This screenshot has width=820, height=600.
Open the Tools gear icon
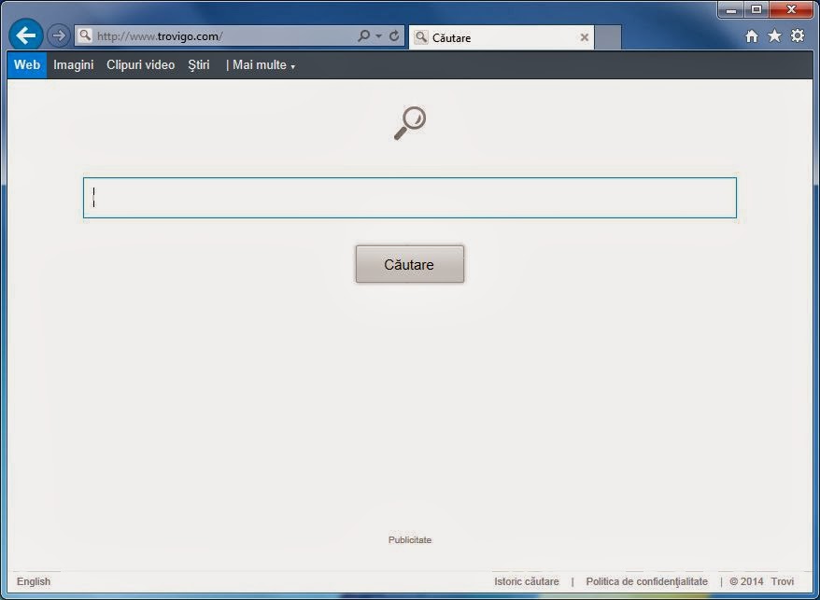coord(798,35)
